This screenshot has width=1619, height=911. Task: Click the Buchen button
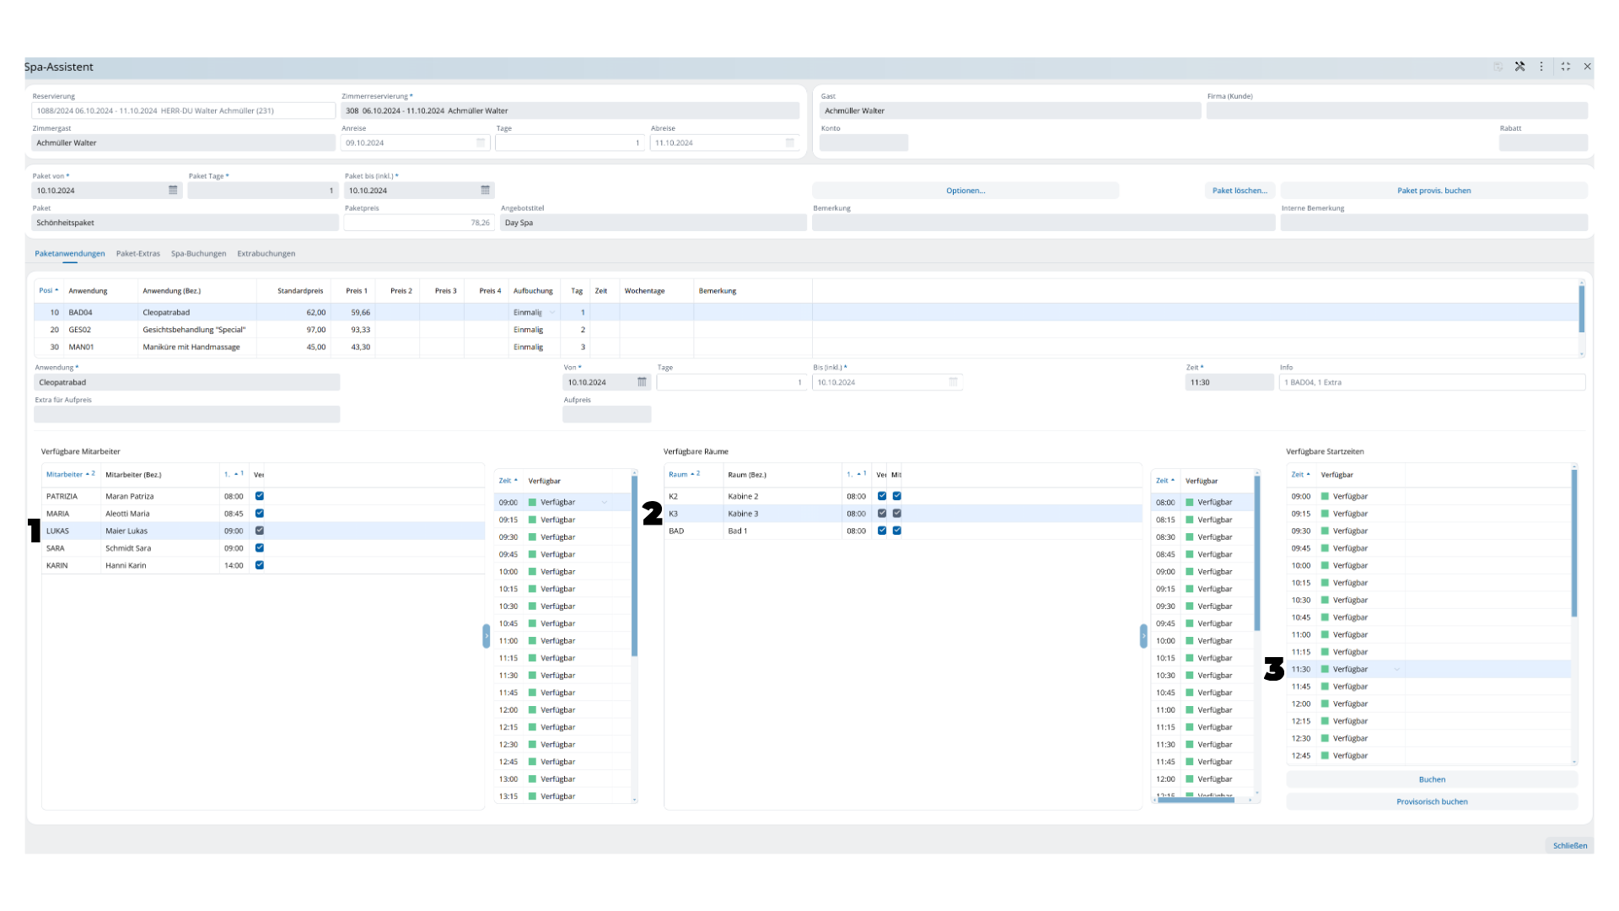[1431, 779]
